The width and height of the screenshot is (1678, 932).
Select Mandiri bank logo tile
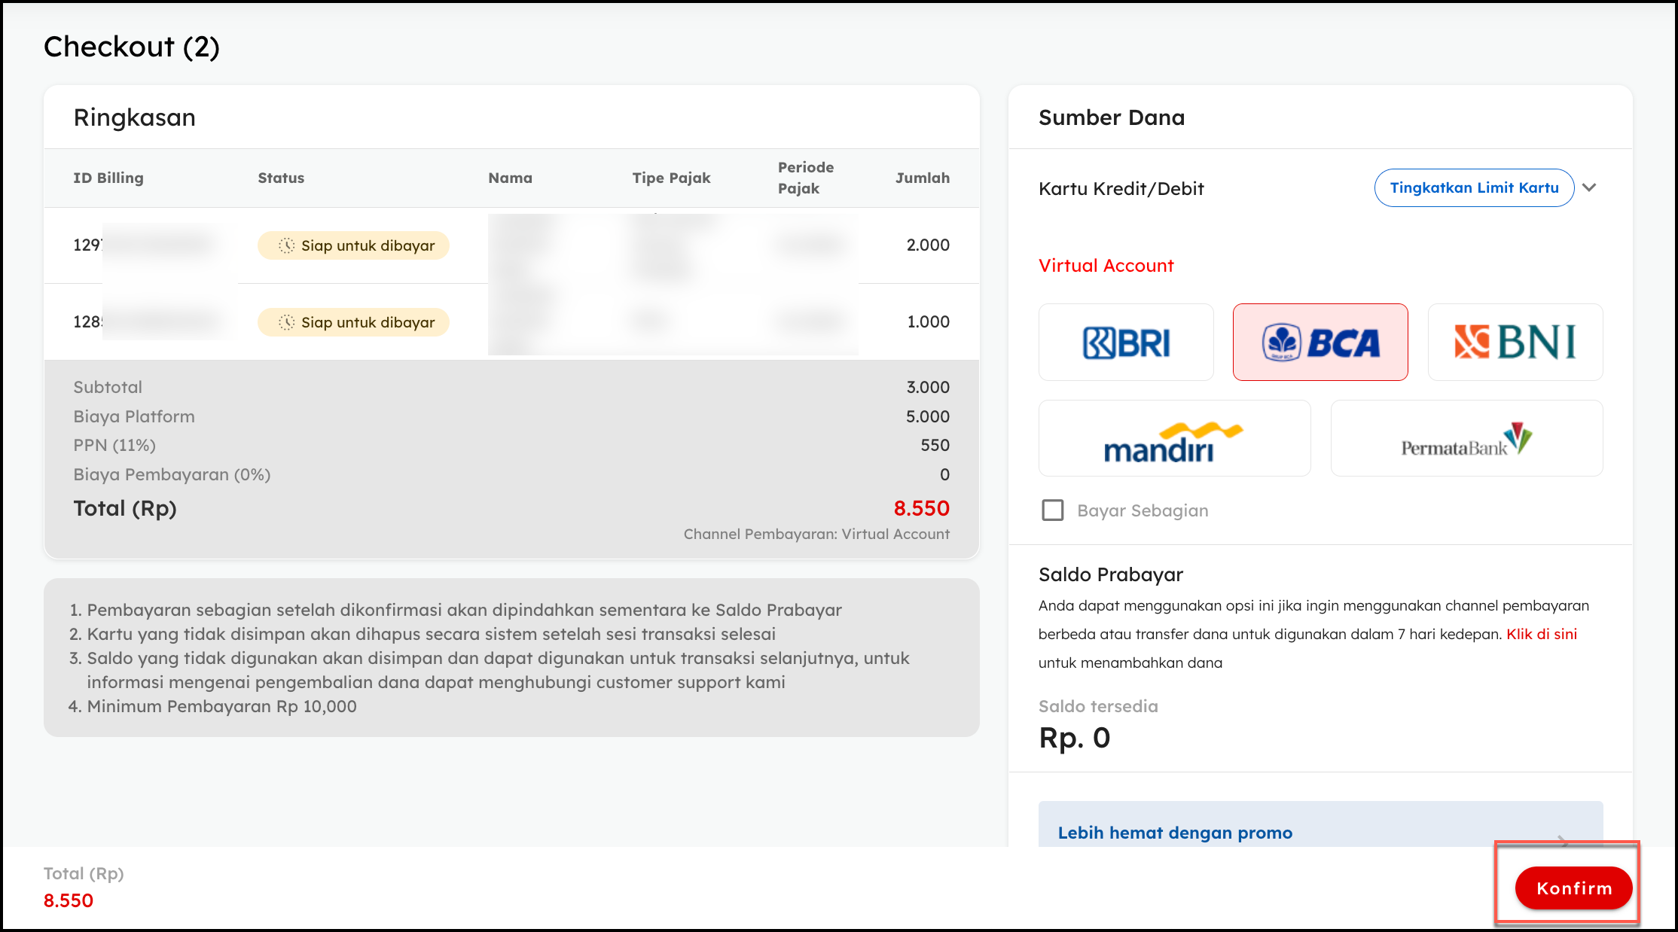tap(1174, 439)
